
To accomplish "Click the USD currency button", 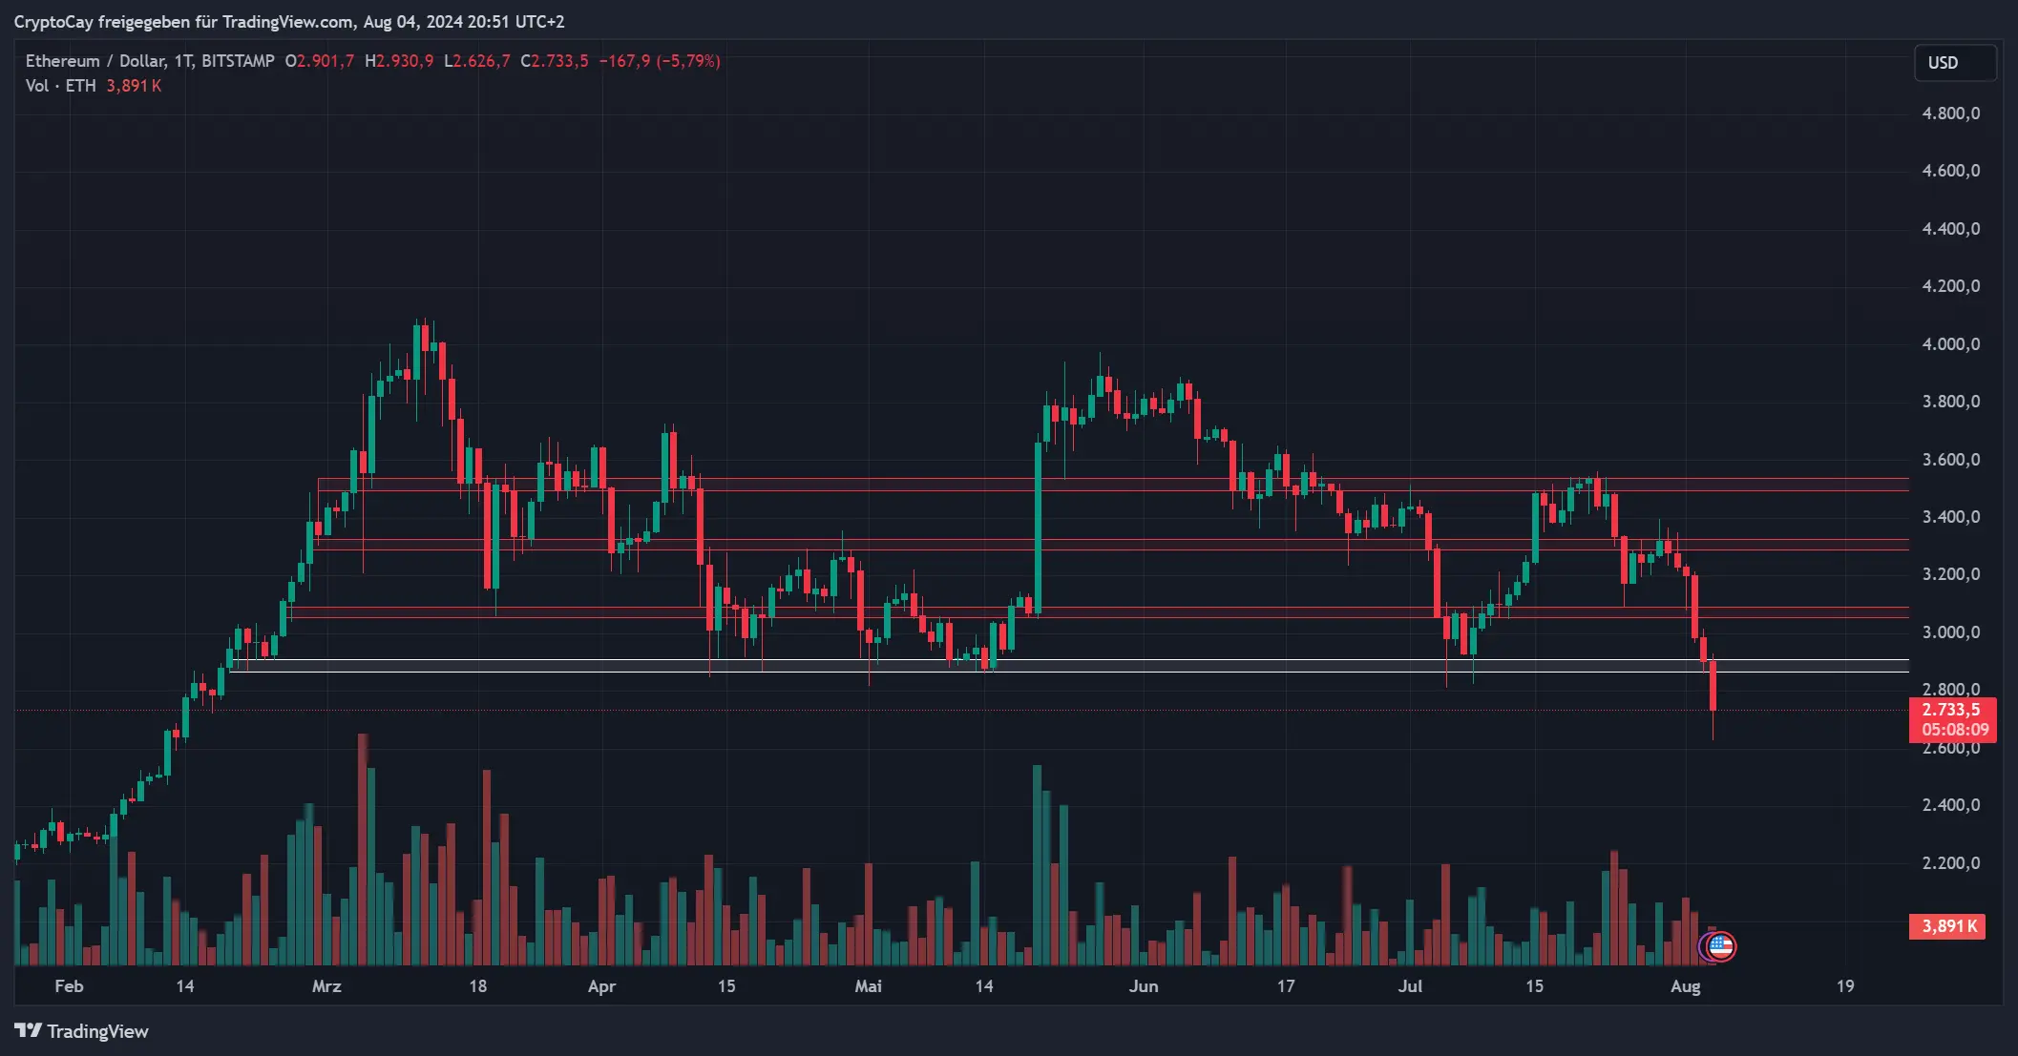I will (x=1955, y=63).
